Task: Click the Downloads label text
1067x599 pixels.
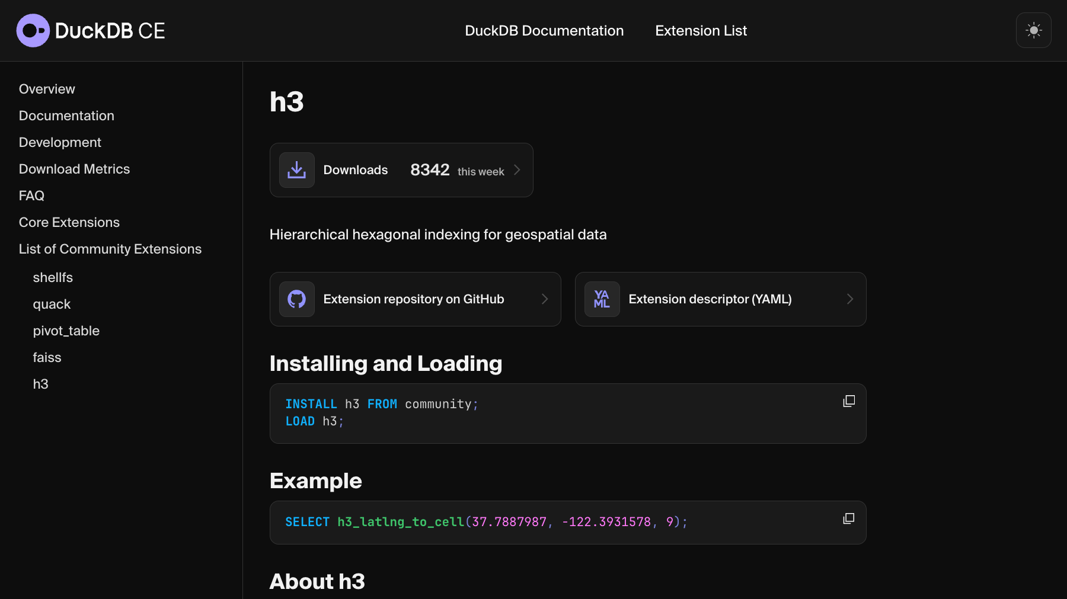Action: (356, 170)
